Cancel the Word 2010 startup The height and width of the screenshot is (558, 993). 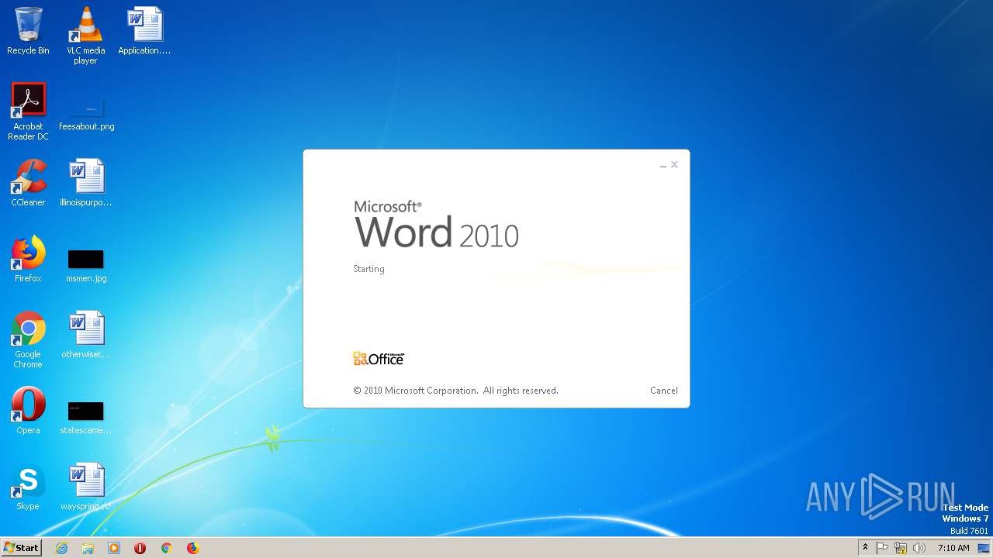(664, 391)
